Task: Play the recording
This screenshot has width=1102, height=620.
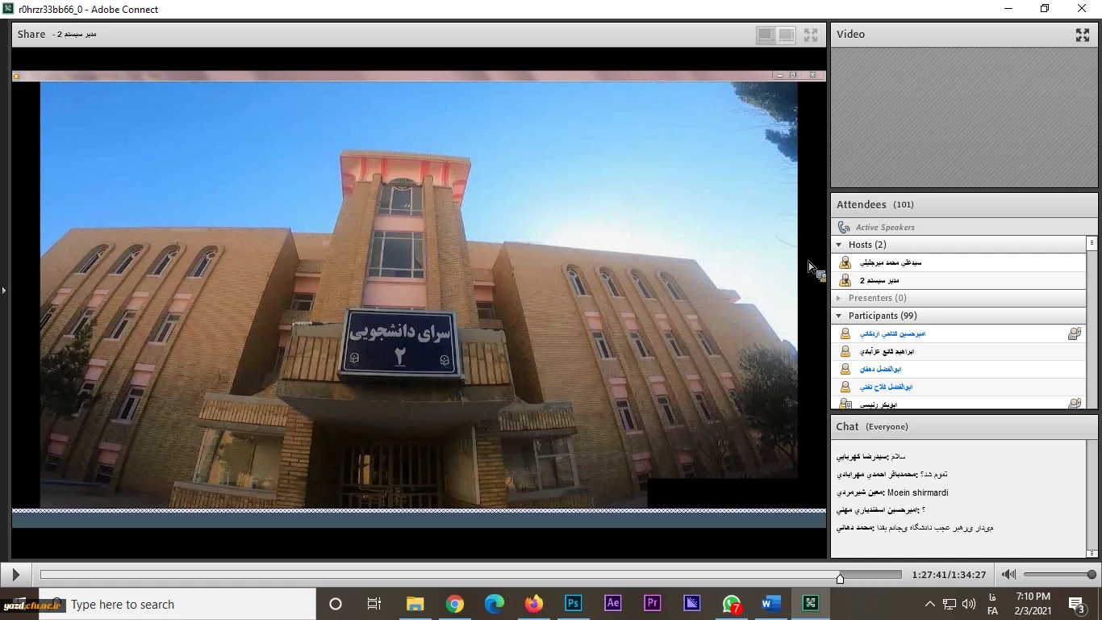Action: coord(15,575)
